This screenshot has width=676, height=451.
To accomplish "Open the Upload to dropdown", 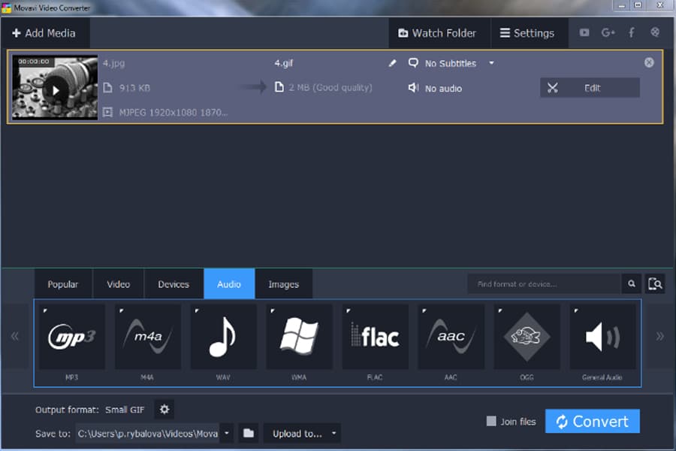I will tap(302, 433).
